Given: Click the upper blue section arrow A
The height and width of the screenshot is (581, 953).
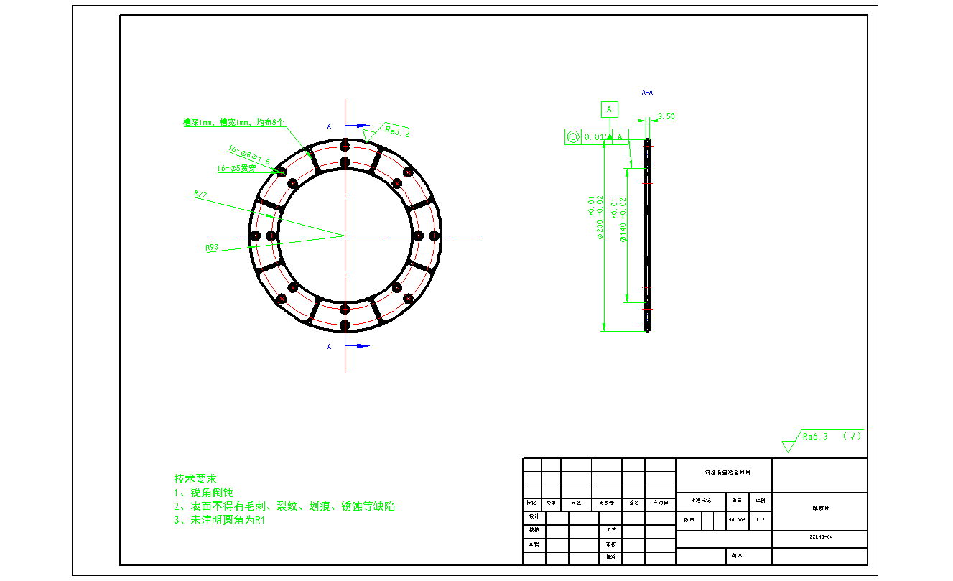Looking at the screenshot, I should click(x=358, y=126).
